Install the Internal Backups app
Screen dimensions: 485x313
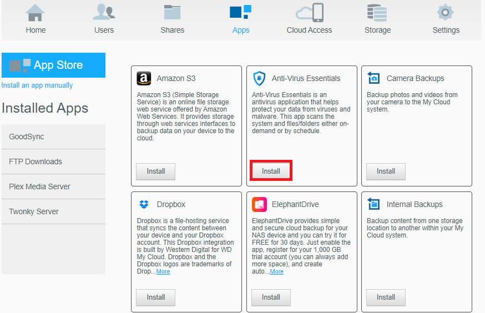click(x=386, y=297)
